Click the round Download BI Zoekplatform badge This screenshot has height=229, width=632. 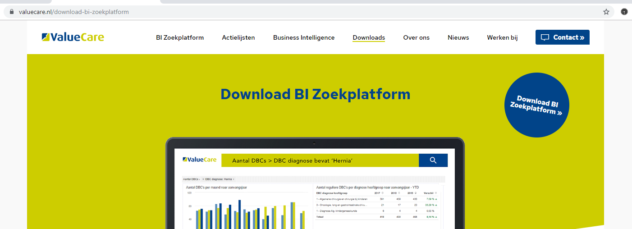point(536,105)
